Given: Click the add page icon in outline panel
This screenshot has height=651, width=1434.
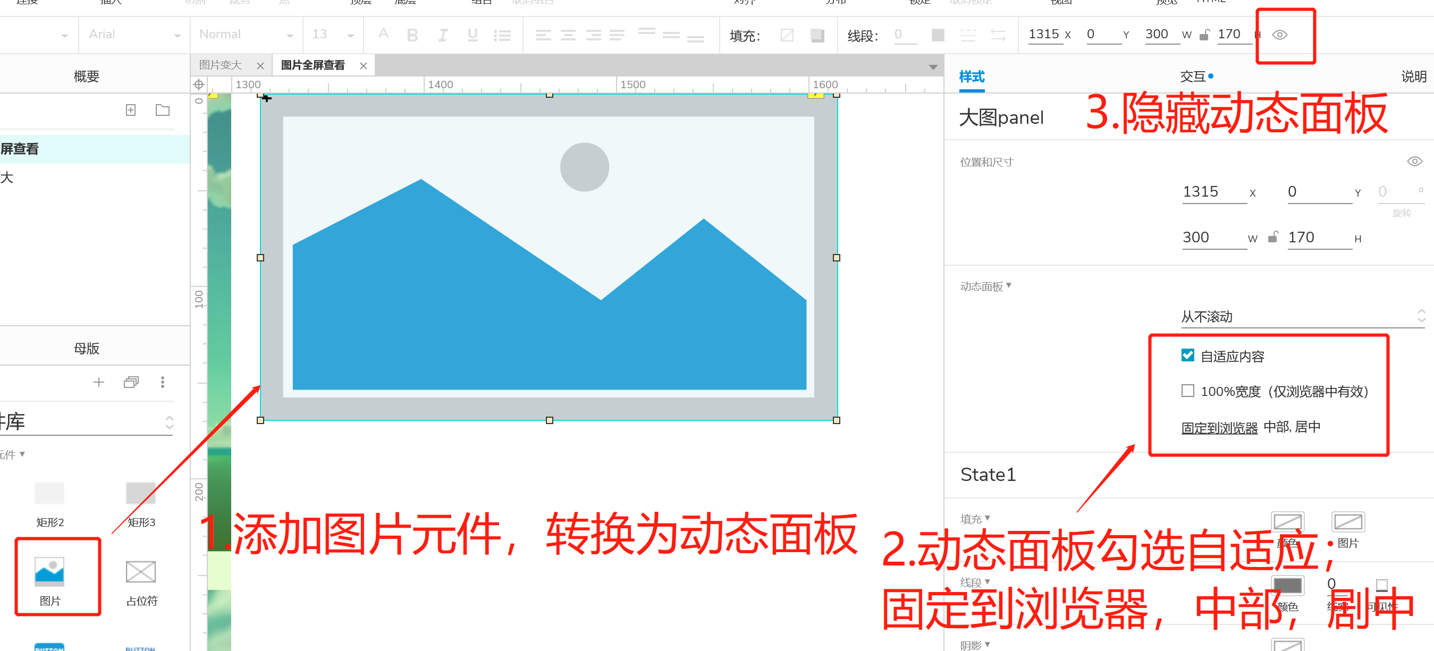Looking at the screenshot, I should pyautogui.click(x=131, y=110).
